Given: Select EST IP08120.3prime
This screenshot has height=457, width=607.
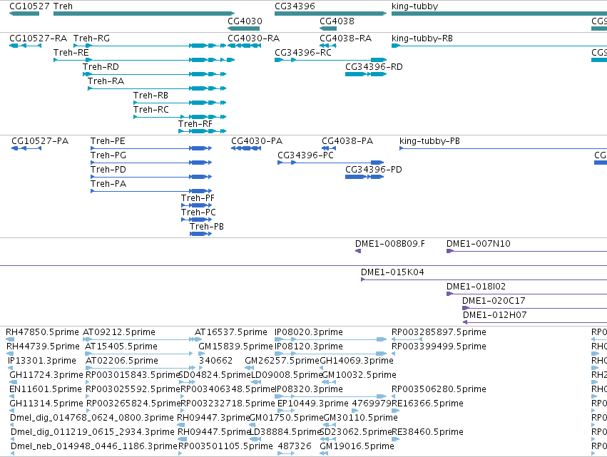Looking at the screenshot, I should (x=330, y=354).
